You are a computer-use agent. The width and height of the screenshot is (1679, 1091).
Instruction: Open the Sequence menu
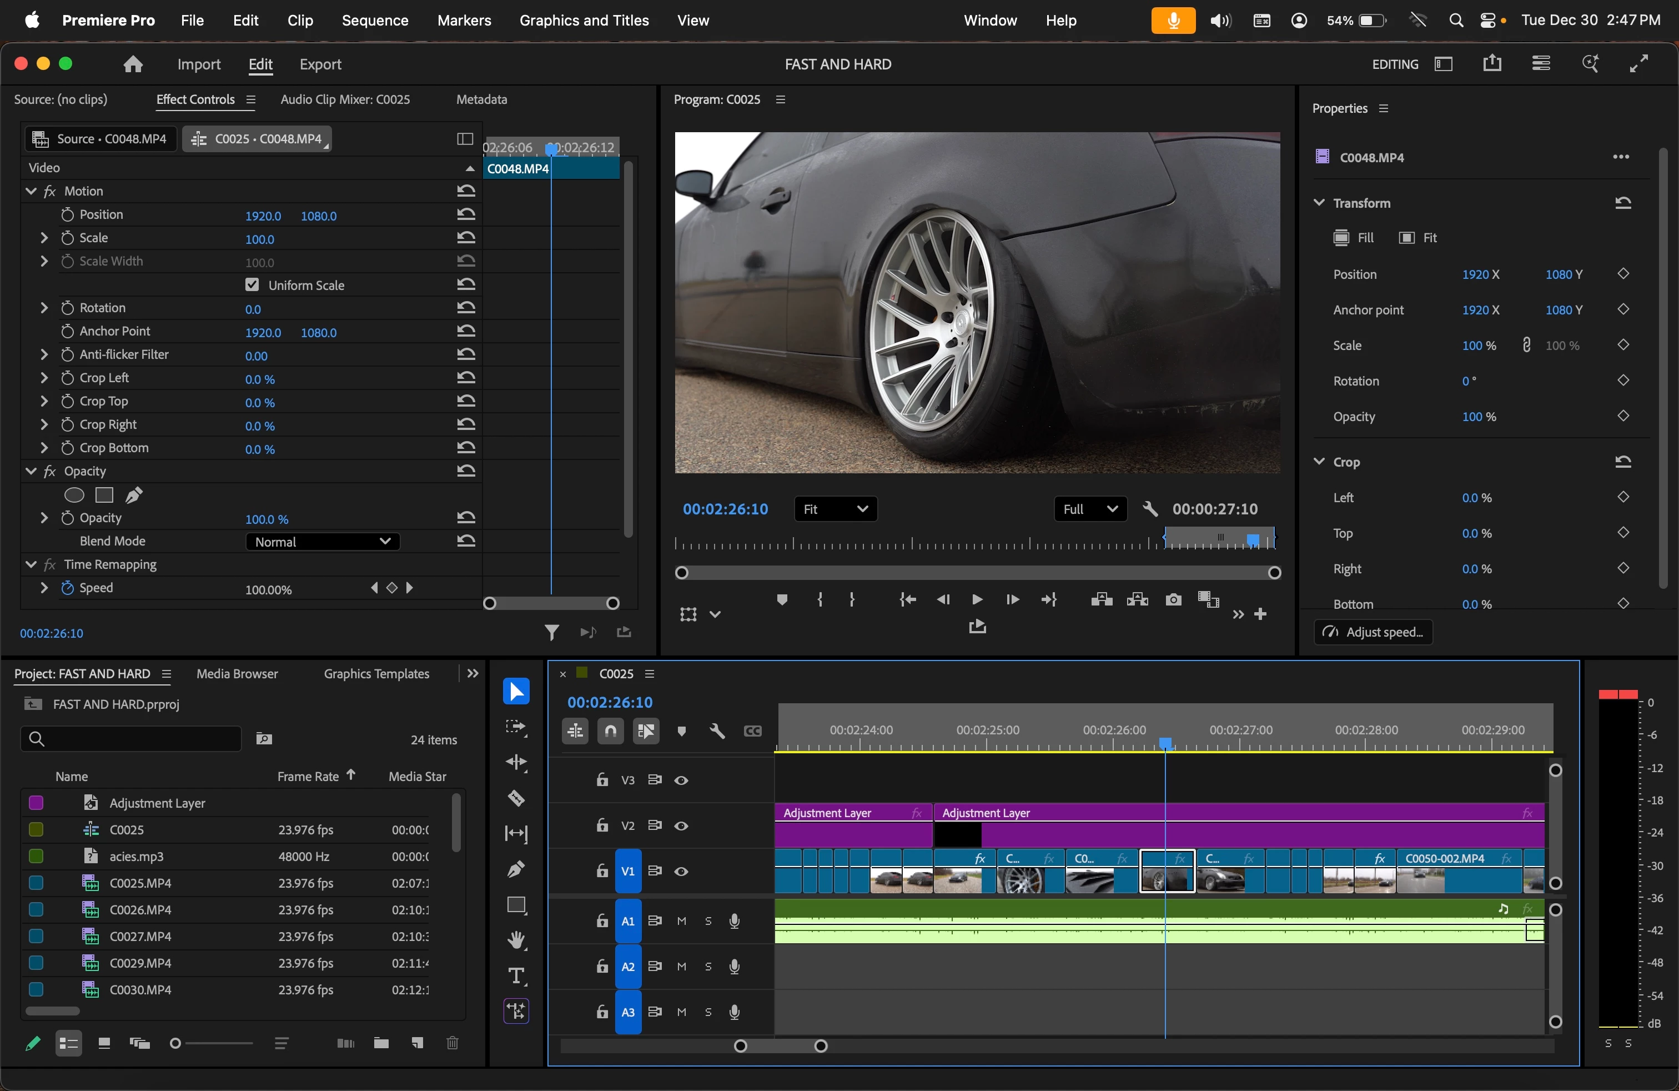pos(375,21)
